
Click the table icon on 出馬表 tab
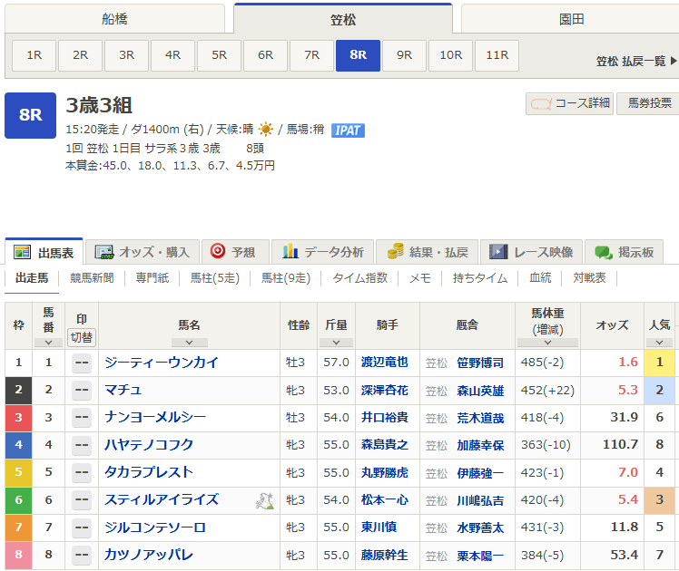(x=22, y=252)
